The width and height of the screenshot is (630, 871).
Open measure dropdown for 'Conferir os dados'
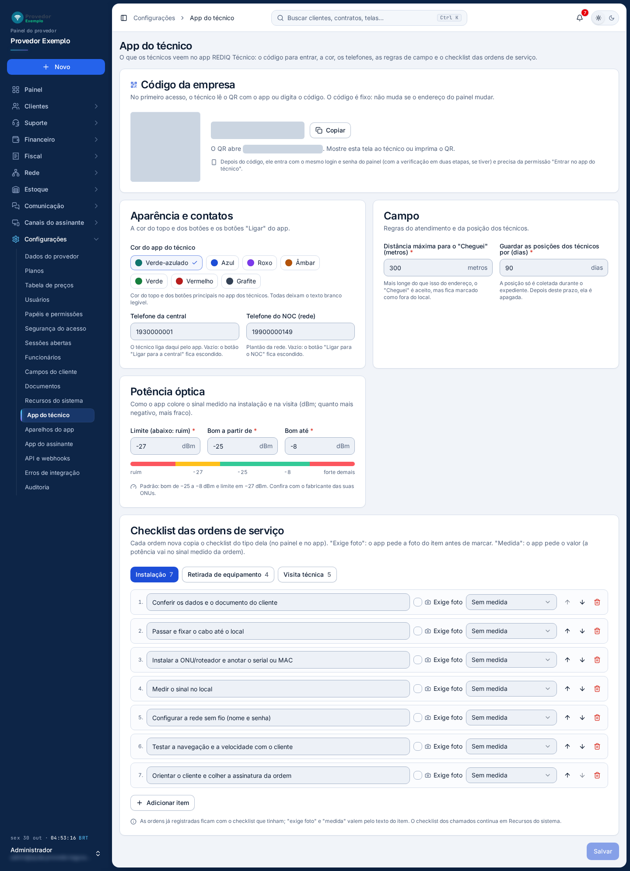(511, 602)
